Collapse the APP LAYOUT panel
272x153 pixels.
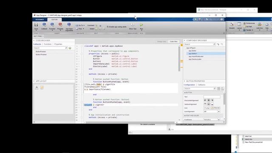pos(34,81)
